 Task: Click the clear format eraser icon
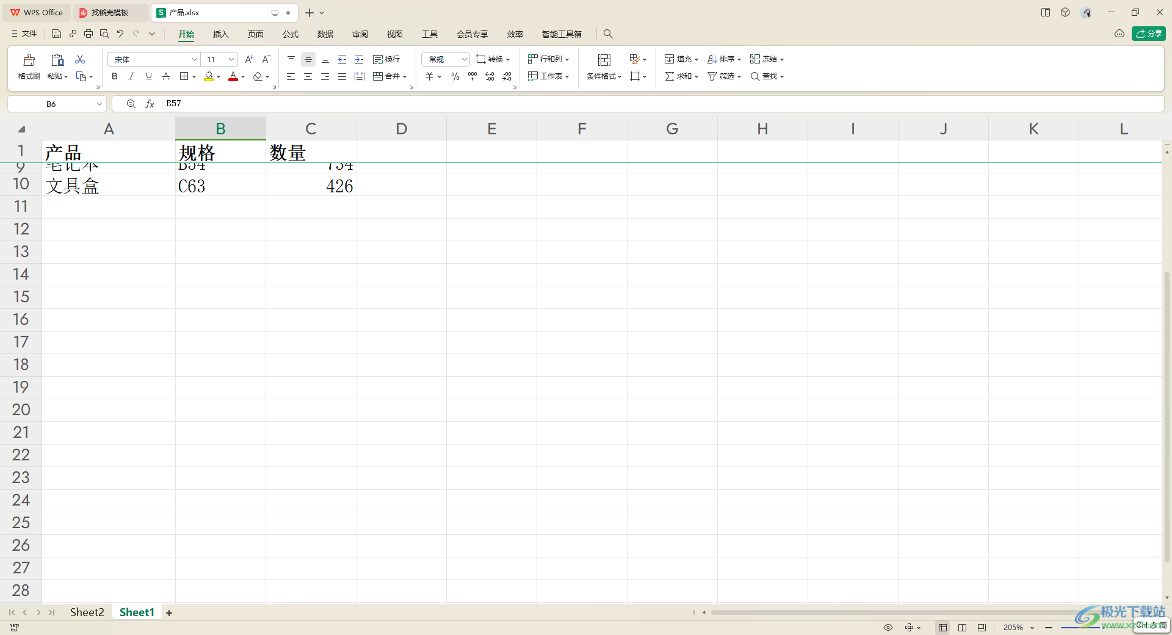[x=258, y=76]
